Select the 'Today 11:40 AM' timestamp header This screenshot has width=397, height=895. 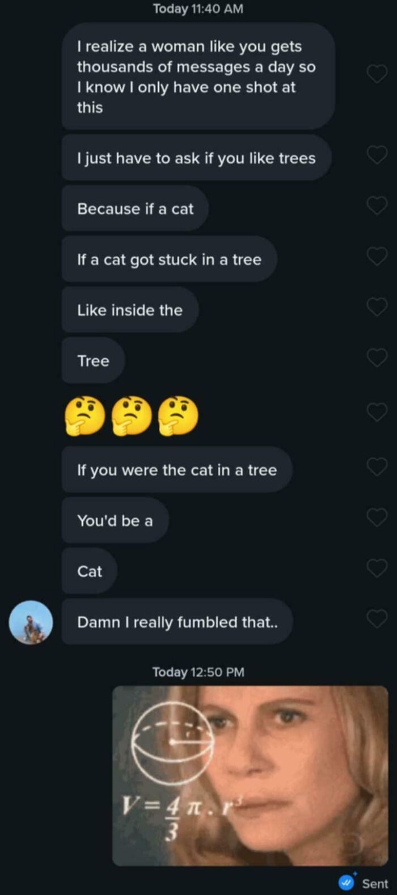coord(197,9)
